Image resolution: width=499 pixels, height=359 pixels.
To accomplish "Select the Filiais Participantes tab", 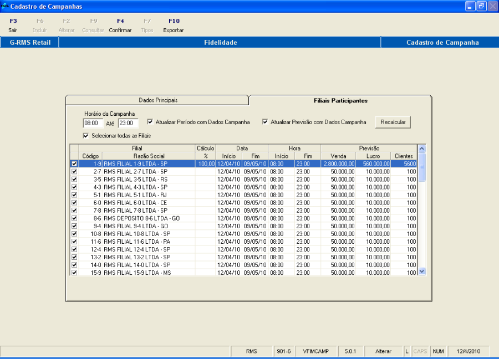I will (x=340, y=100).
